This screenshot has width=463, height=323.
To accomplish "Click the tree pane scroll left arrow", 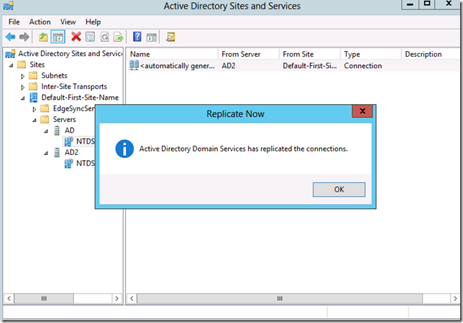I will click(x=9, y=299).
